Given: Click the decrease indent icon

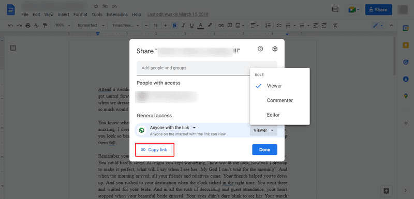Looking at the screenshot, I should point(315,25).
